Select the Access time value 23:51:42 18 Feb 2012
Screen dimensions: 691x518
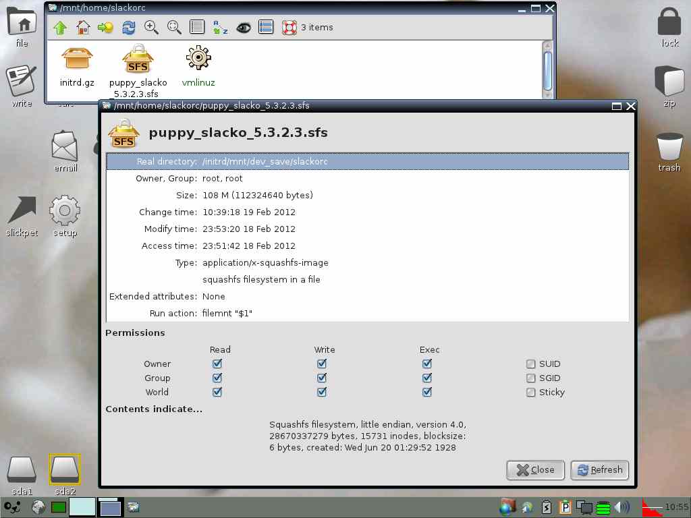click(249, 246)
